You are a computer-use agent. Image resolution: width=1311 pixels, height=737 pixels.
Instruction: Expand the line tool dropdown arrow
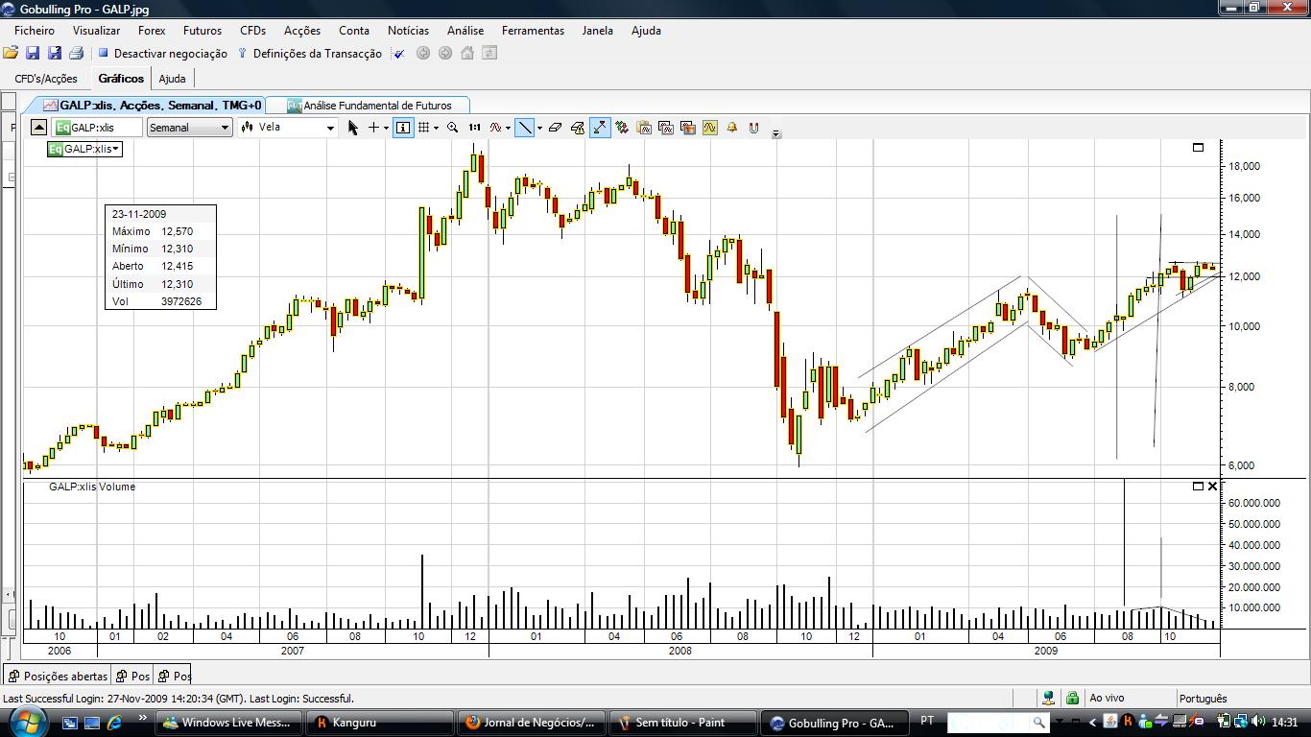539,128
